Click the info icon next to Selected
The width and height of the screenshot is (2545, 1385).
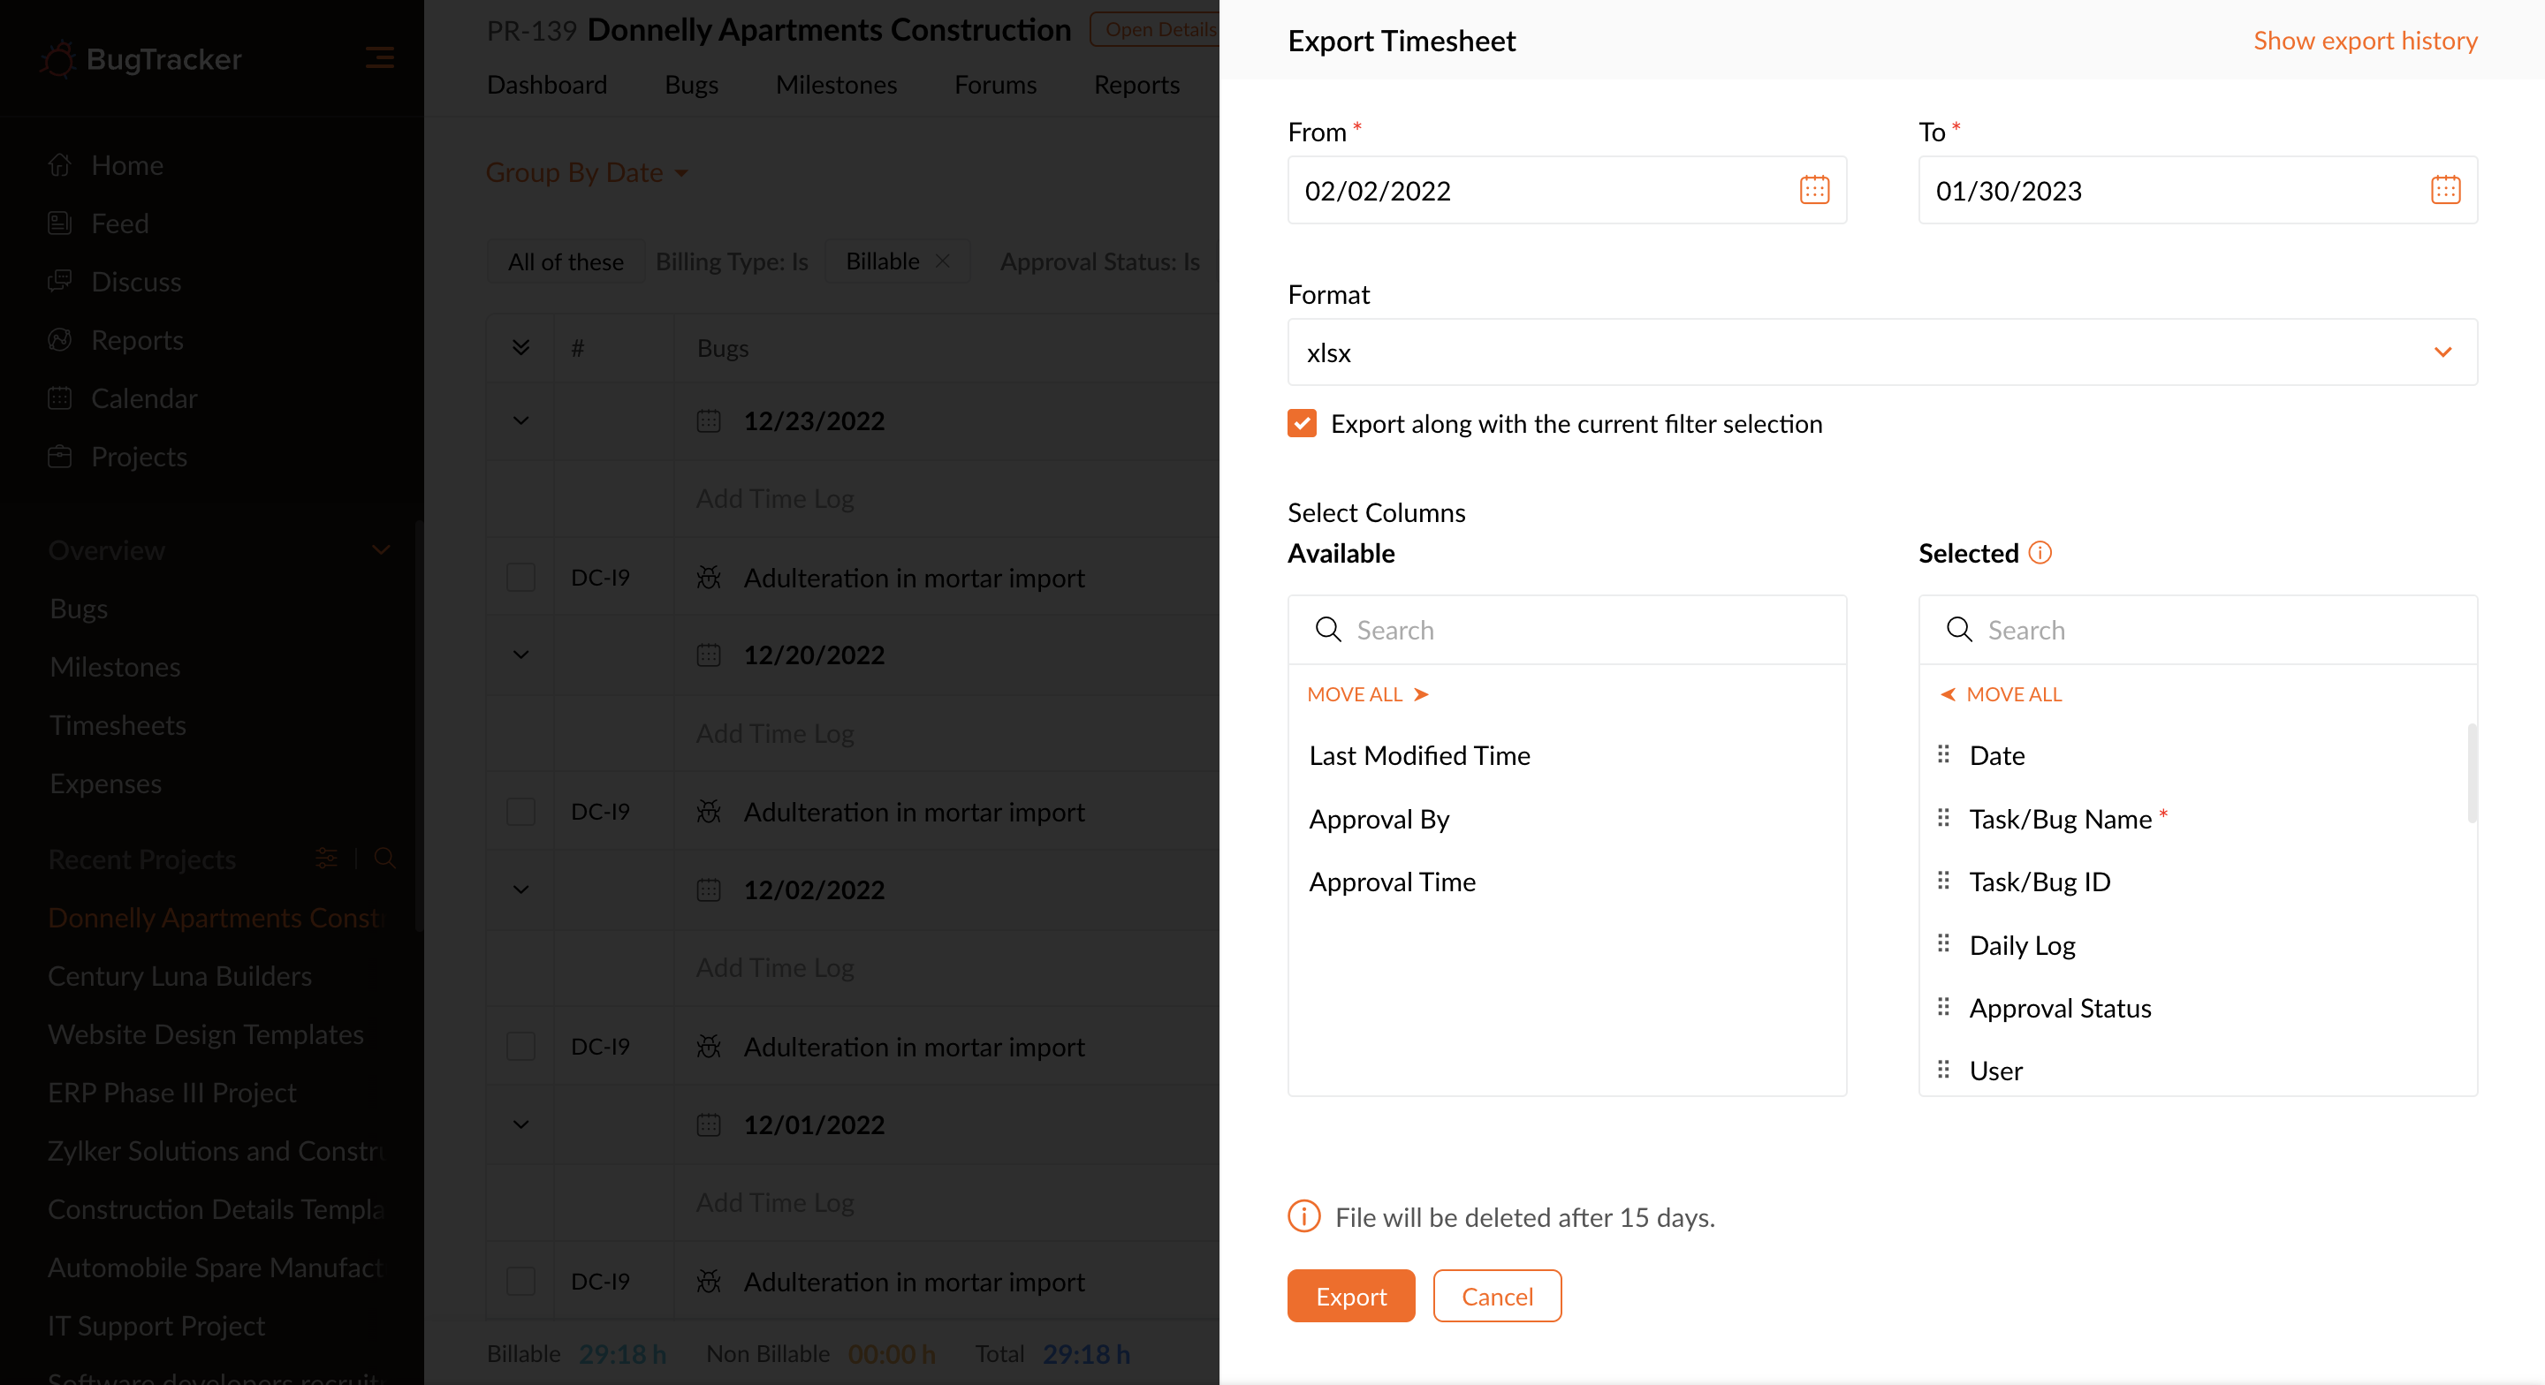[2040, 552]
